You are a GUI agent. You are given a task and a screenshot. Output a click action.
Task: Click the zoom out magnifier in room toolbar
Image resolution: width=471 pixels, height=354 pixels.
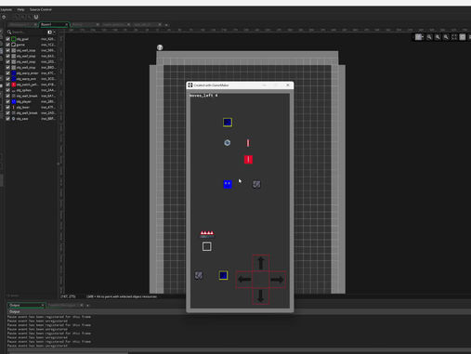(429, 37)
